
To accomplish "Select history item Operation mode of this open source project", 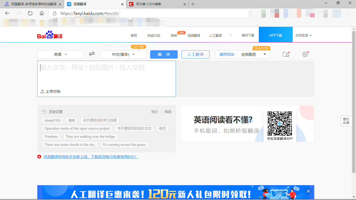I will click(x=77, y=128).
